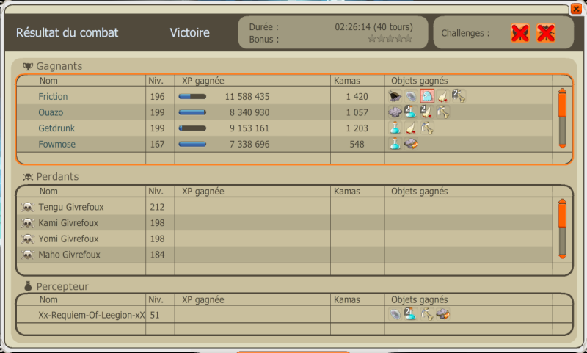Click the skull icon beside Kami Givrefoux

coord(28,222)
